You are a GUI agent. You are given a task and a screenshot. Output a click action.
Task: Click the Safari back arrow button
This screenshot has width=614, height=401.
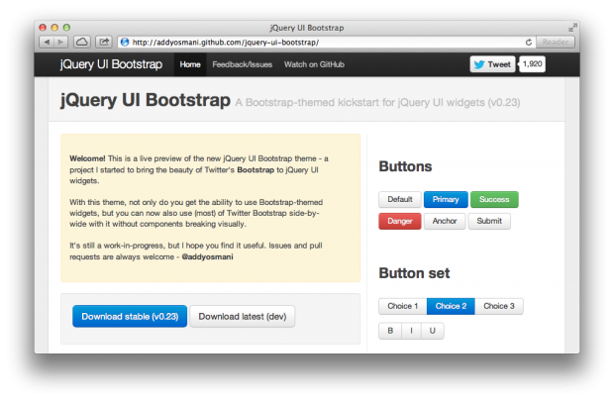click(47, 42)
